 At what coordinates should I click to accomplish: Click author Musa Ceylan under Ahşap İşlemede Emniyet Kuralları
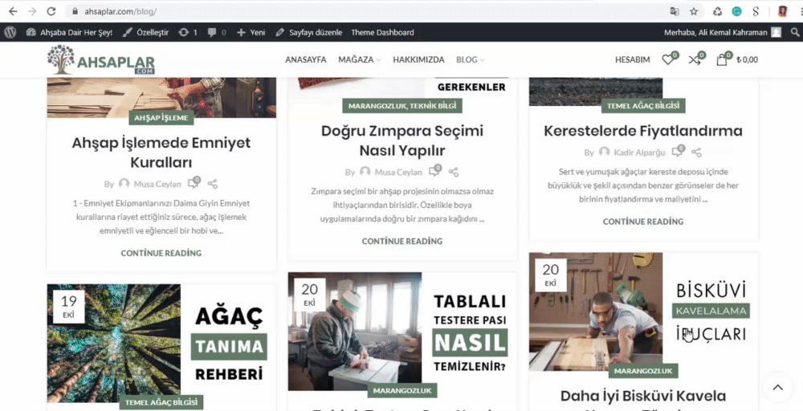click(x=157, y=184)
